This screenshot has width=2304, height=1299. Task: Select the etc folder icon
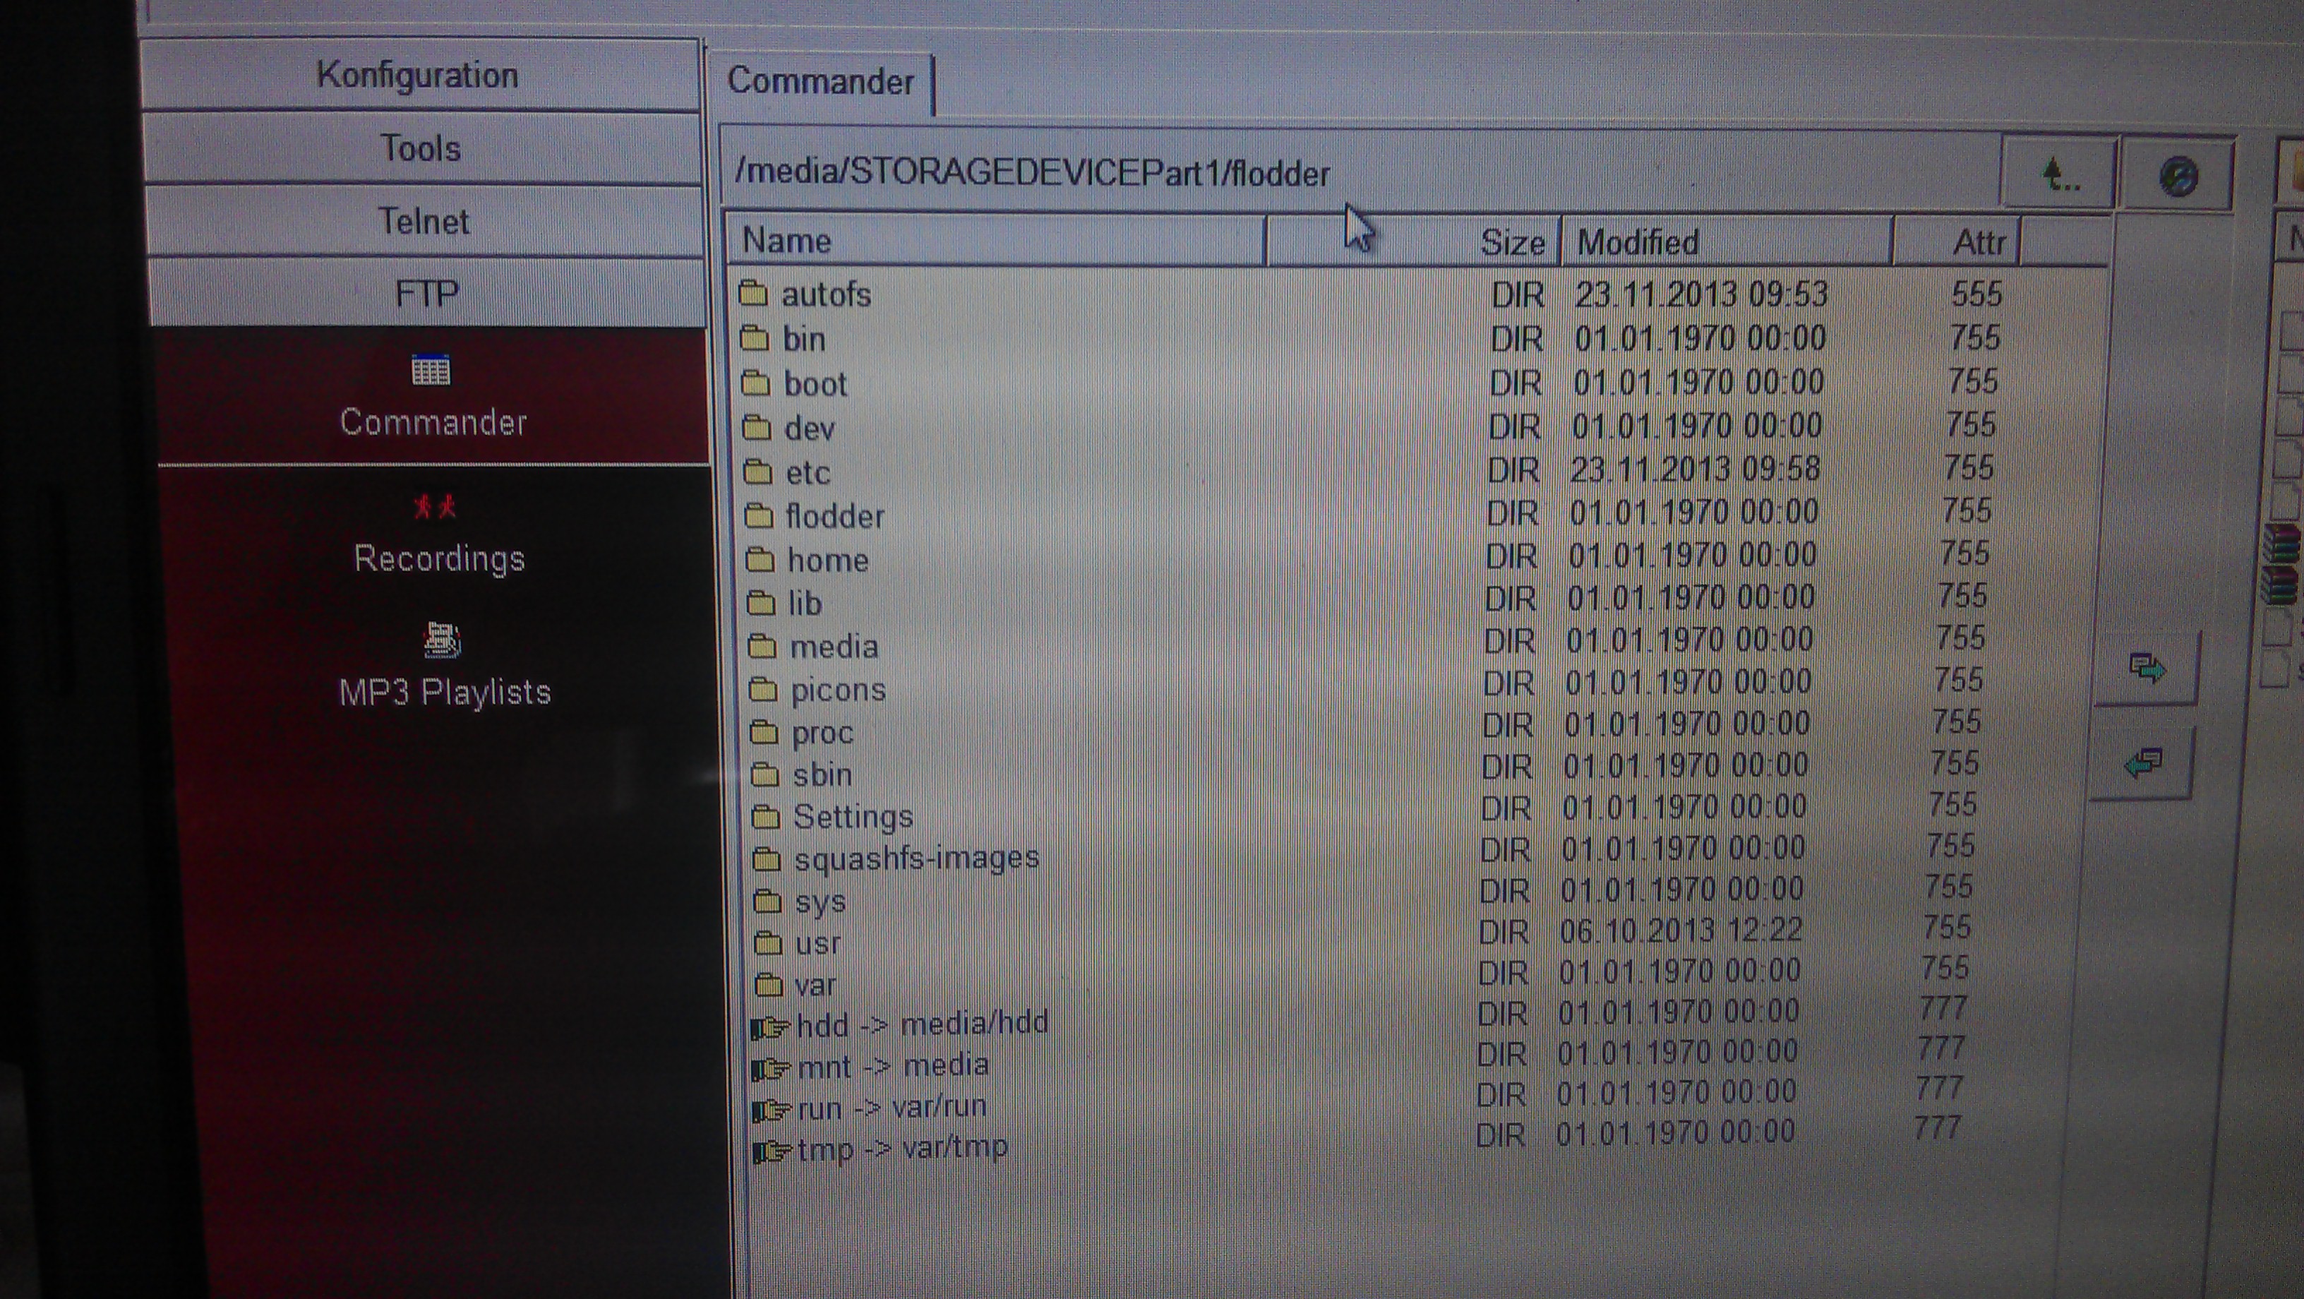757,471
